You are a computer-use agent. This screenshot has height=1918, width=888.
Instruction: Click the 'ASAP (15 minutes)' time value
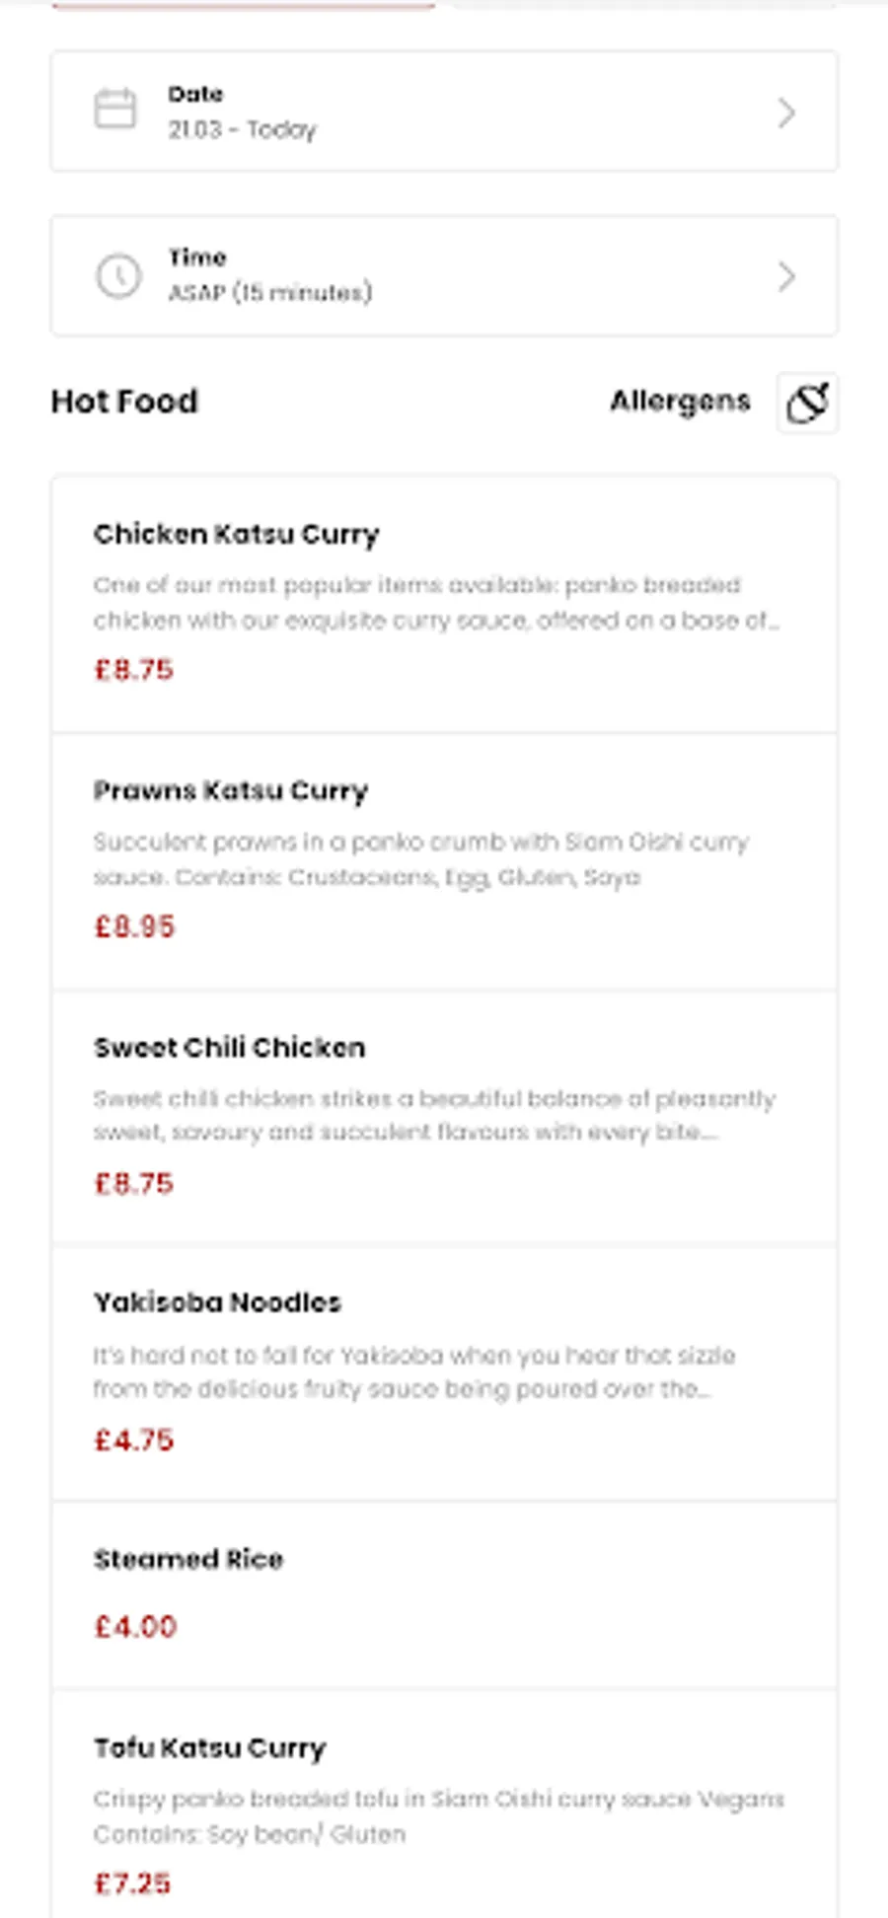pyautogui.click(x=269, y=293)
